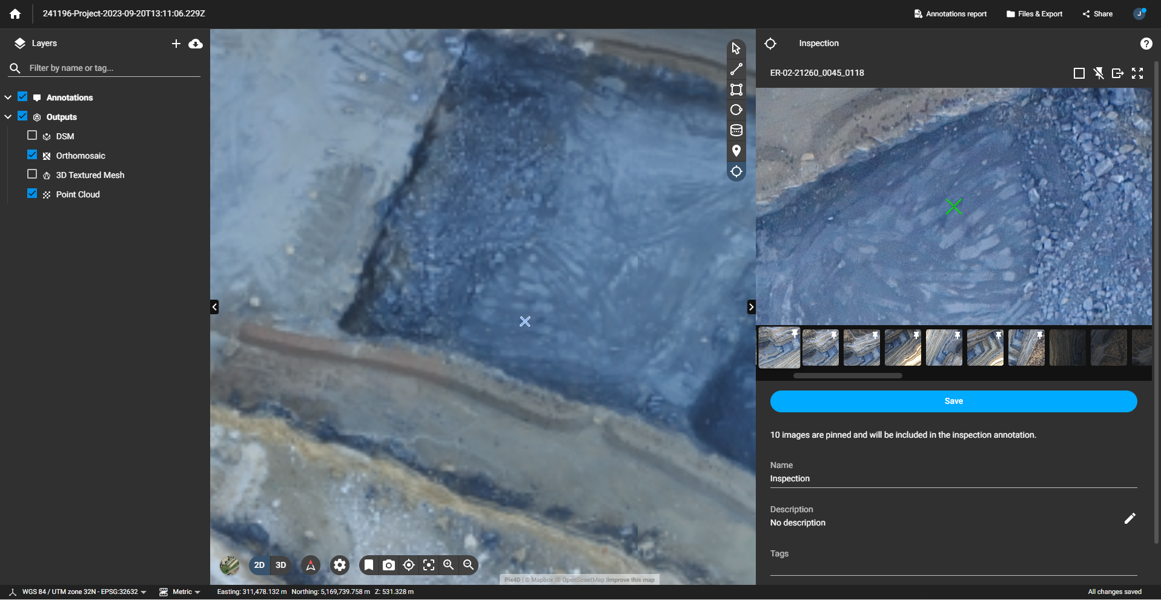This screenshot has width=1161, height=600.
Task: Unpin image ER-02-21260_0045_0118
Action: pyautogui.click(x=1098, y=73)
